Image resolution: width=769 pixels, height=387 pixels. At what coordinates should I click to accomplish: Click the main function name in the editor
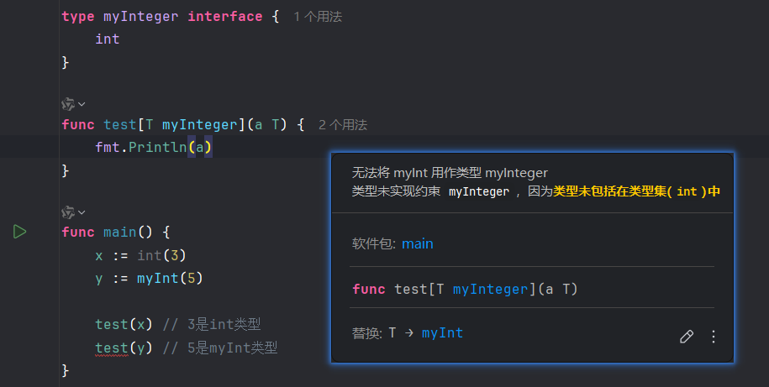click(120, 232)
